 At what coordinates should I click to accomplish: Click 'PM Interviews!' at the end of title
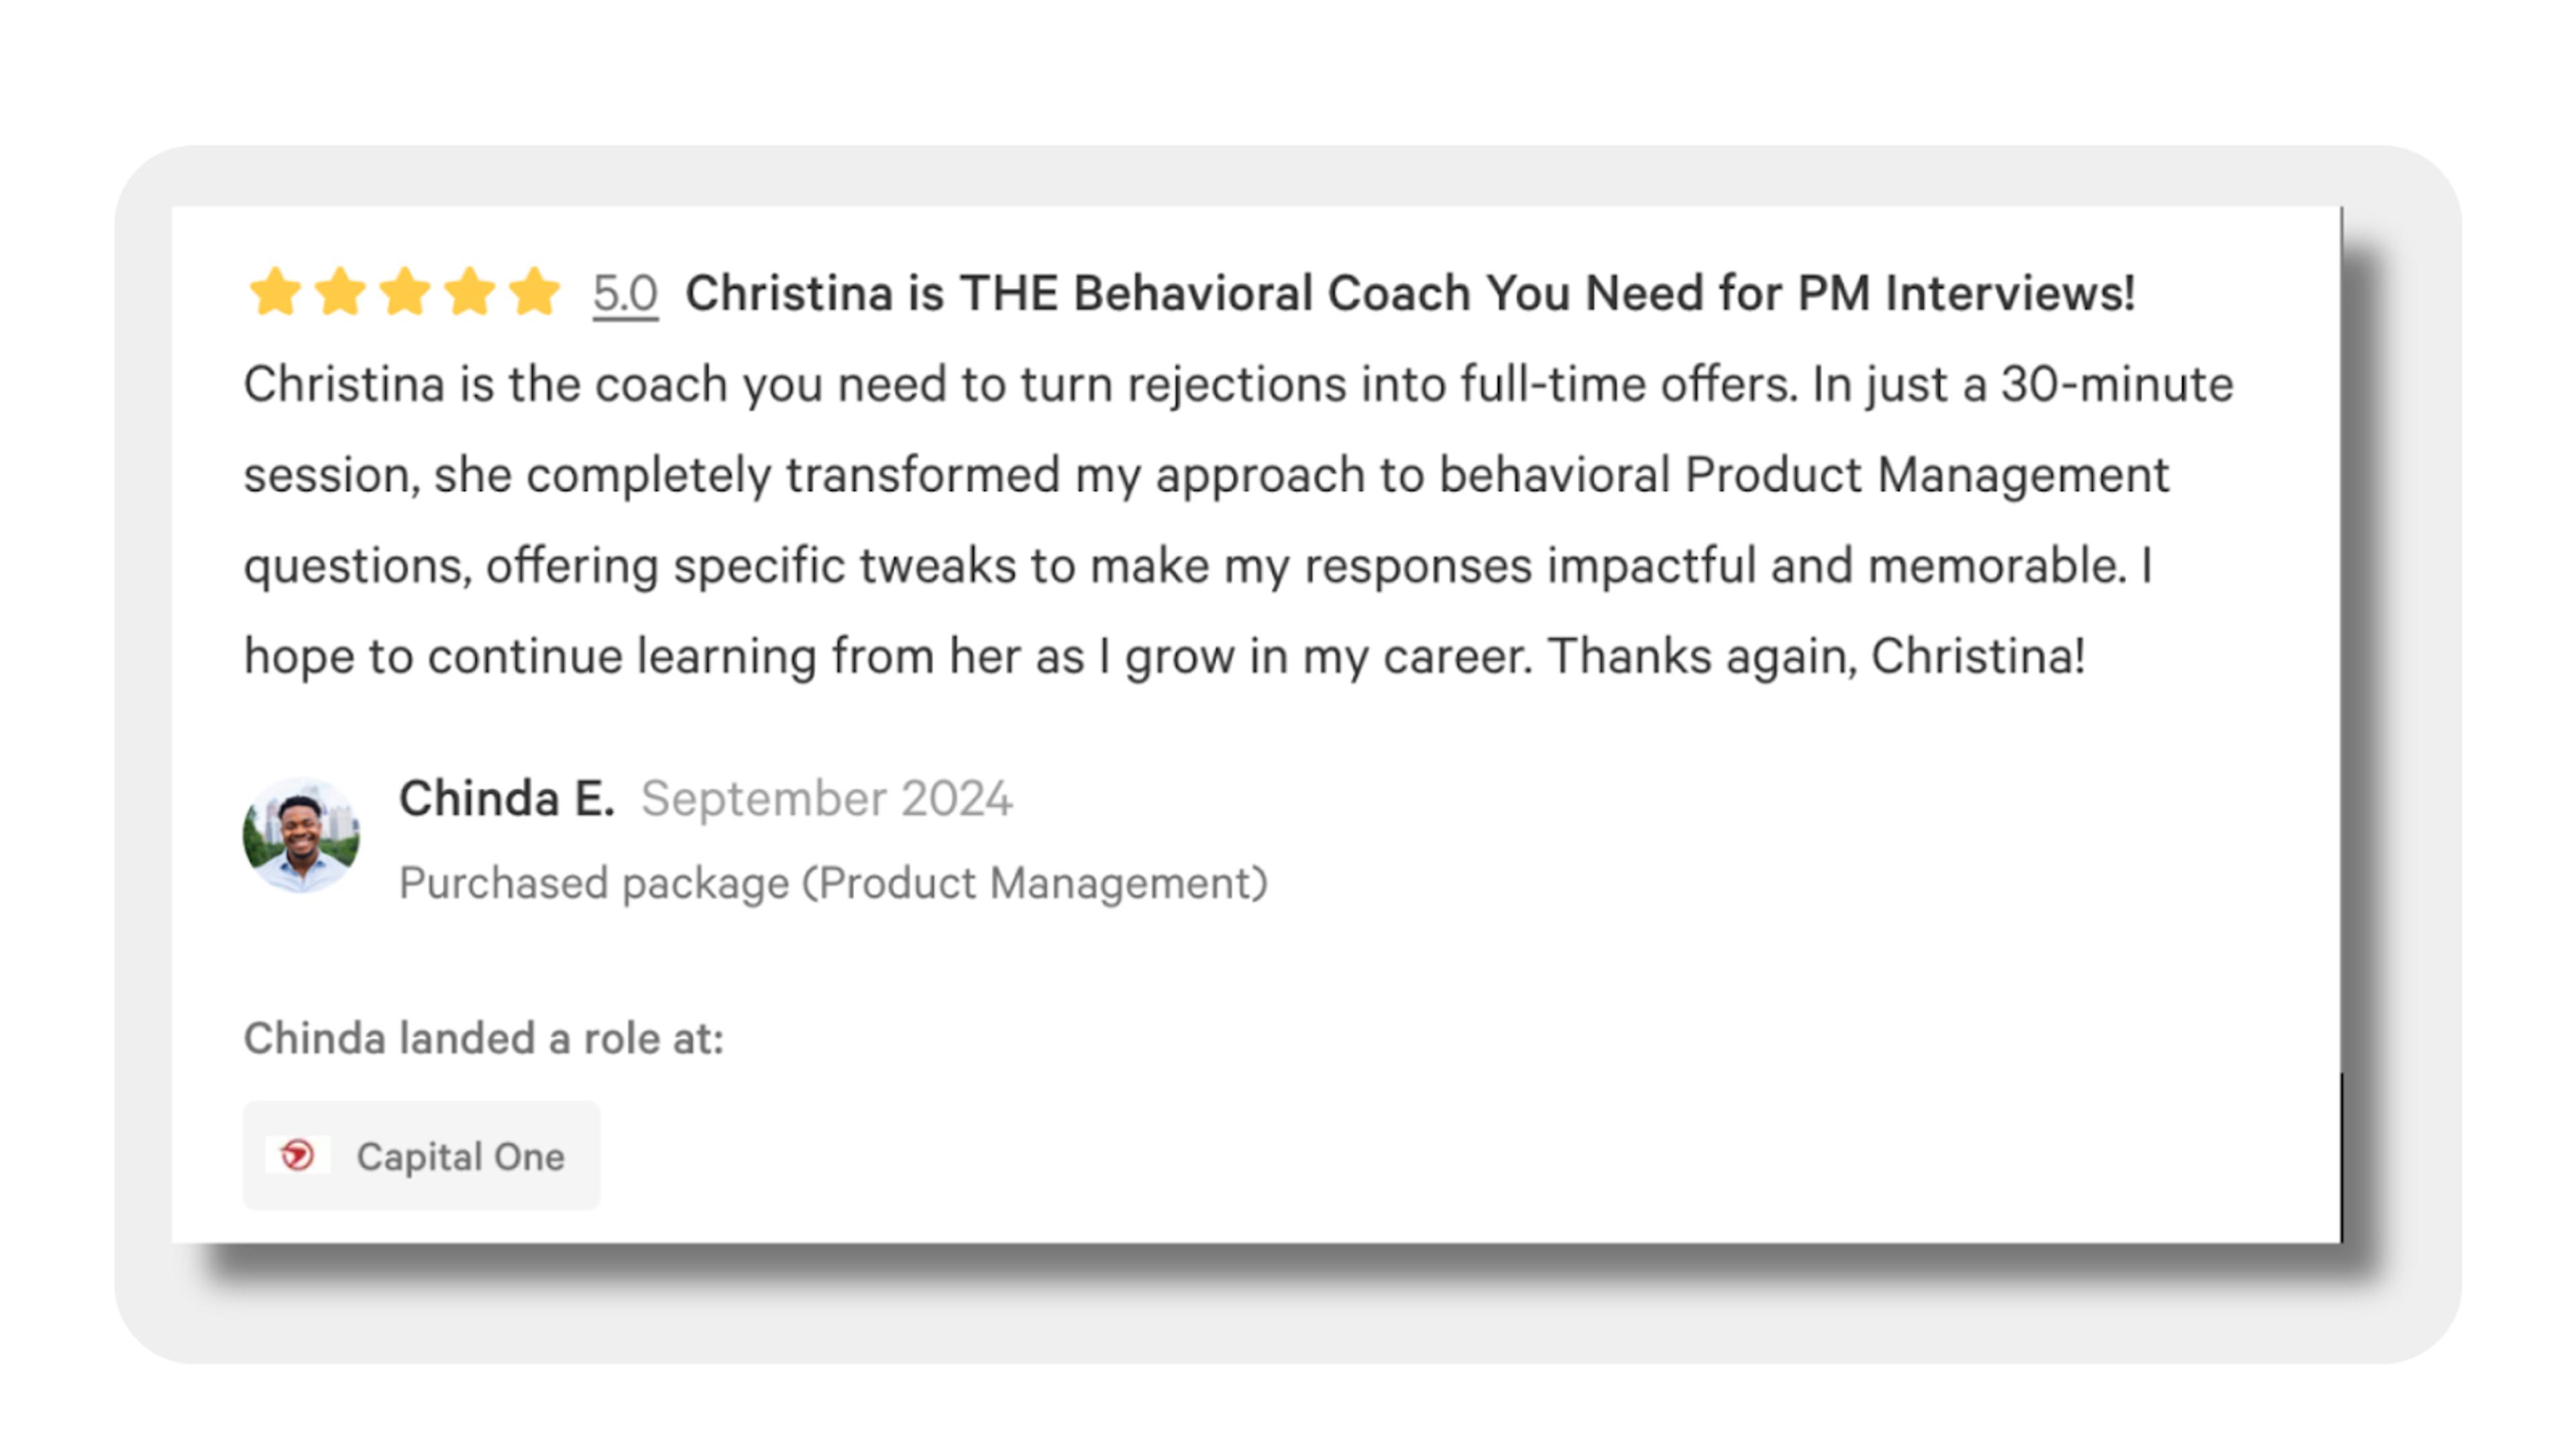[x=1966, y=294]
